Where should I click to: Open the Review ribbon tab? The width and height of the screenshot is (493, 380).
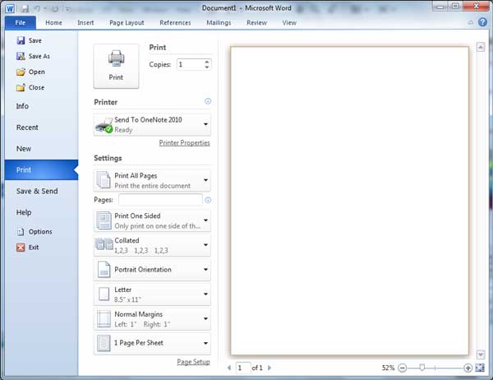[x=257, y=23]
